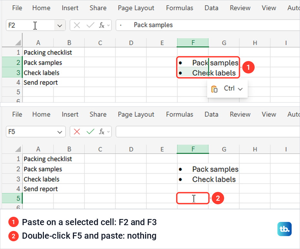The width and height of the screenshot is (300, 249).
Task: Click cell F3 bulleted Check labels in bottom sheet
Action: [x=193, y=179]
